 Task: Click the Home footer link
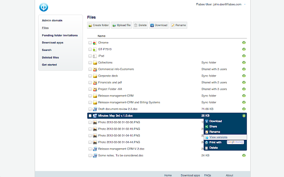168,175
